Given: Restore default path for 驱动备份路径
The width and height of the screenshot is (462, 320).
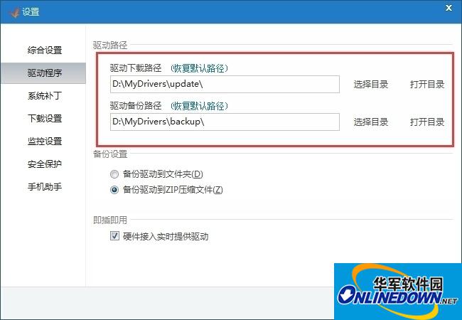Looking at the screenshot, I should 200,106.
